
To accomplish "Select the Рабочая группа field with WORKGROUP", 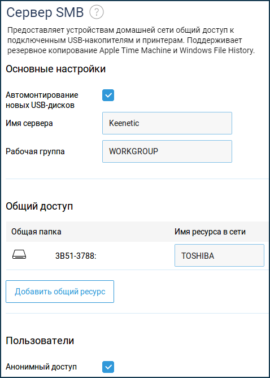I will tap(167, 151).
